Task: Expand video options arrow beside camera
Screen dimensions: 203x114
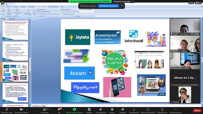Action: 27,109
